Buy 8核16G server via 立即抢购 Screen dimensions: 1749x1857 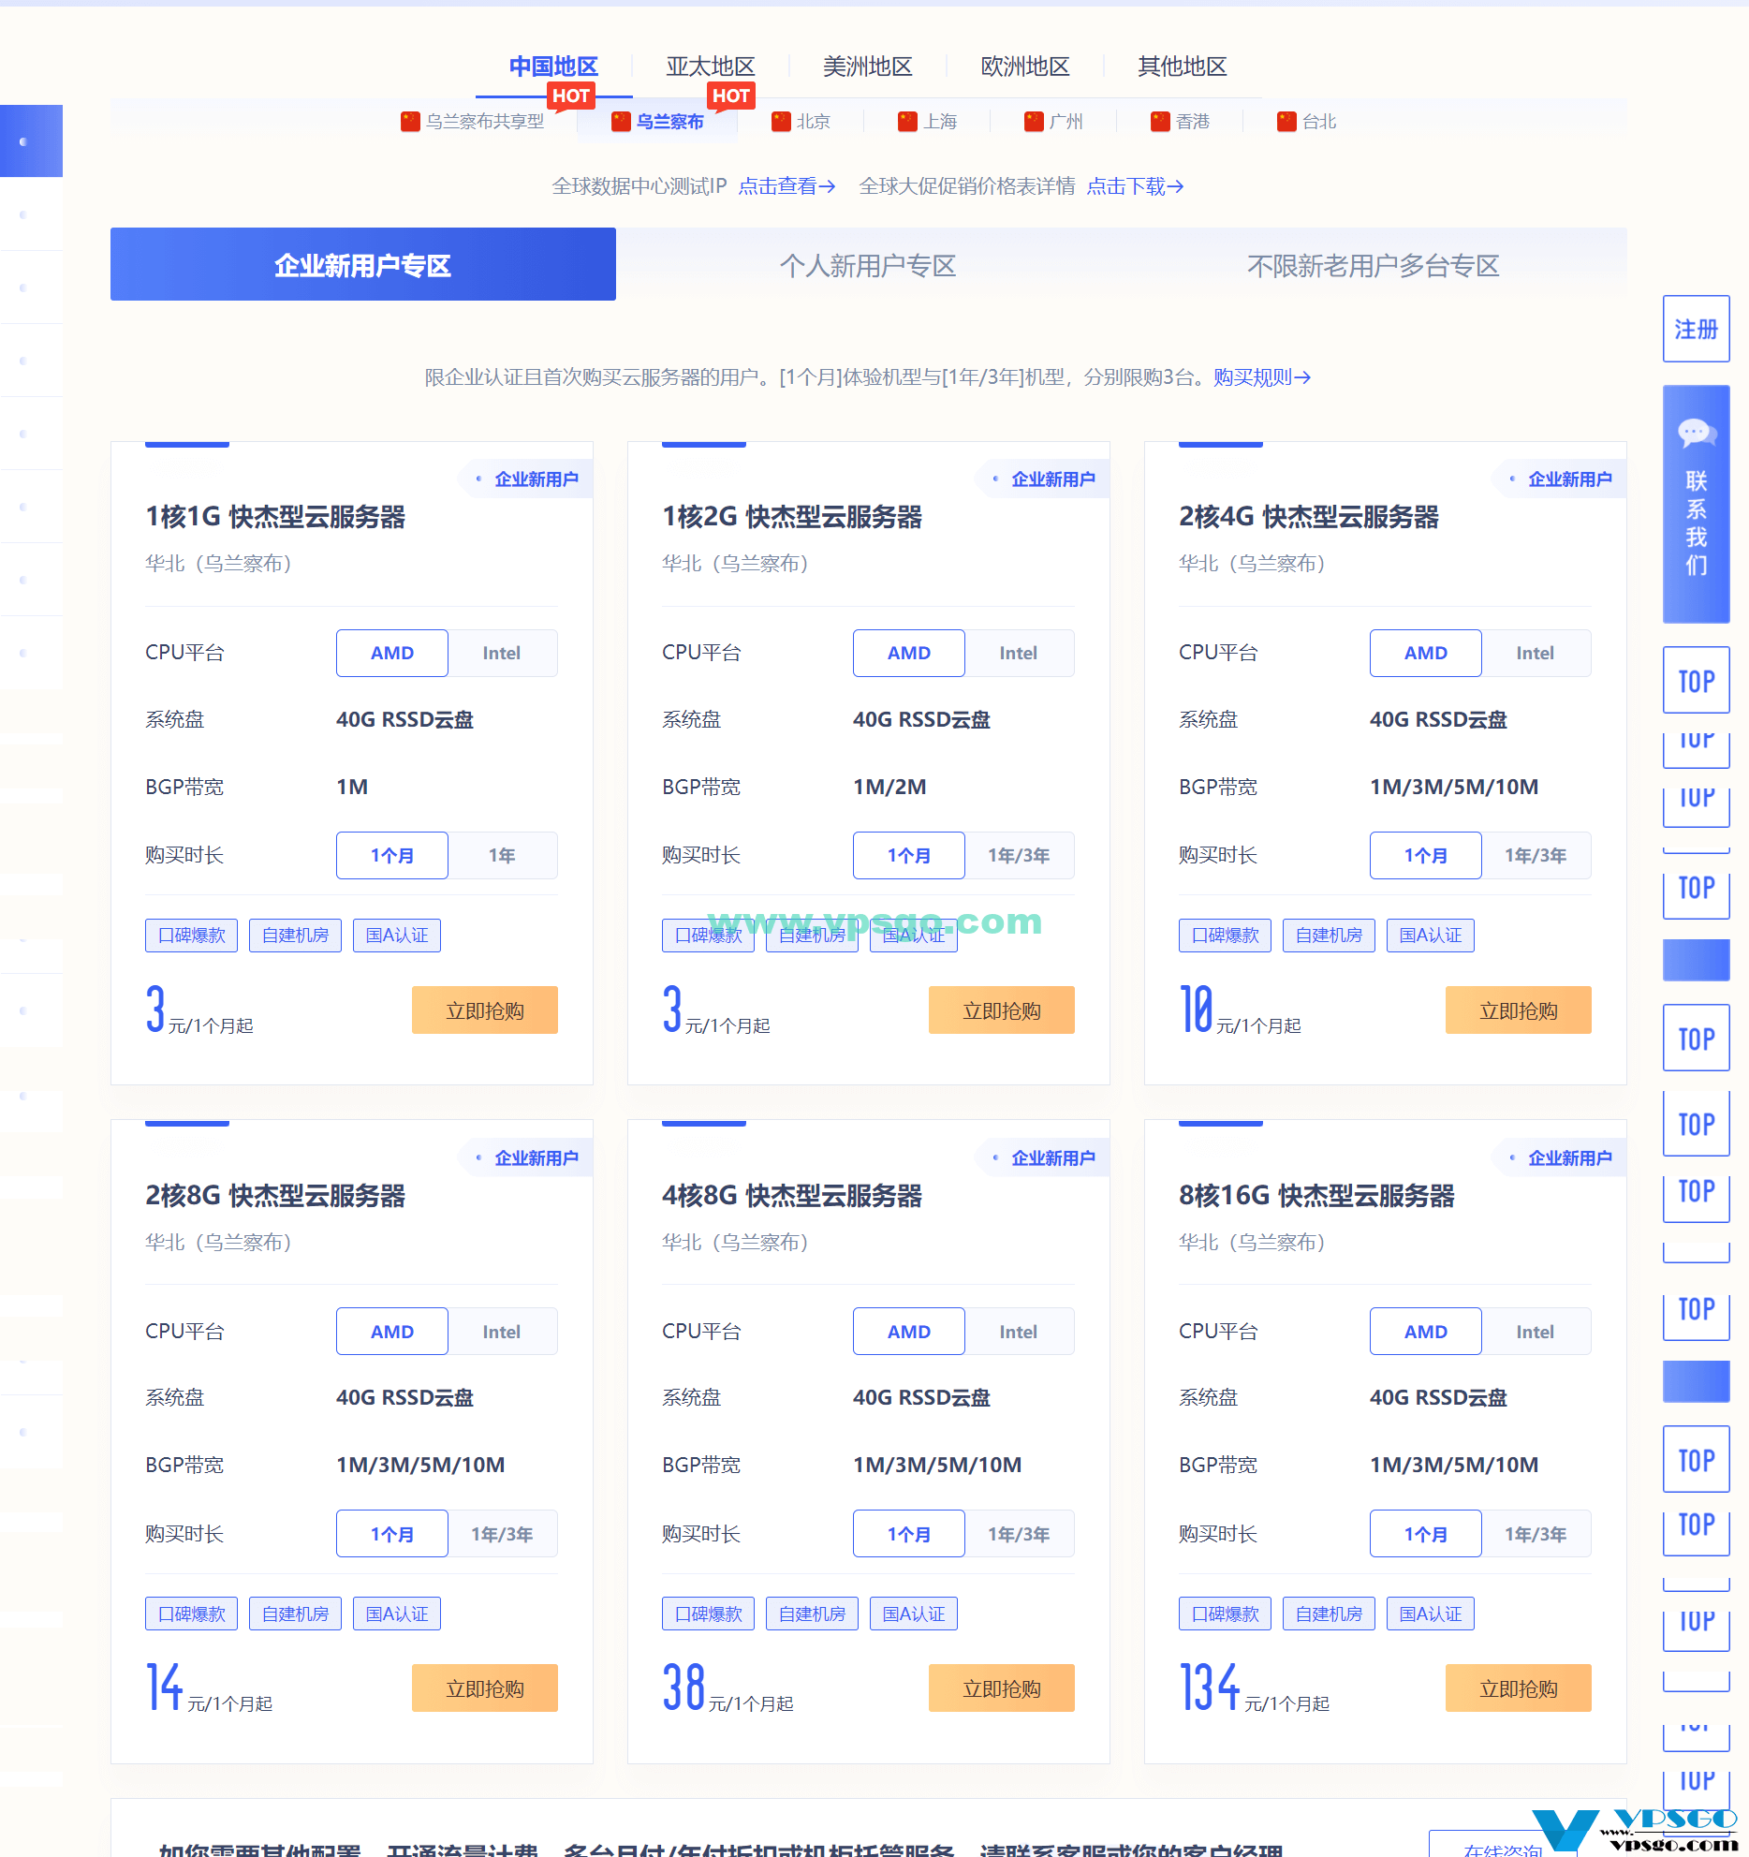[1519, 1688]
